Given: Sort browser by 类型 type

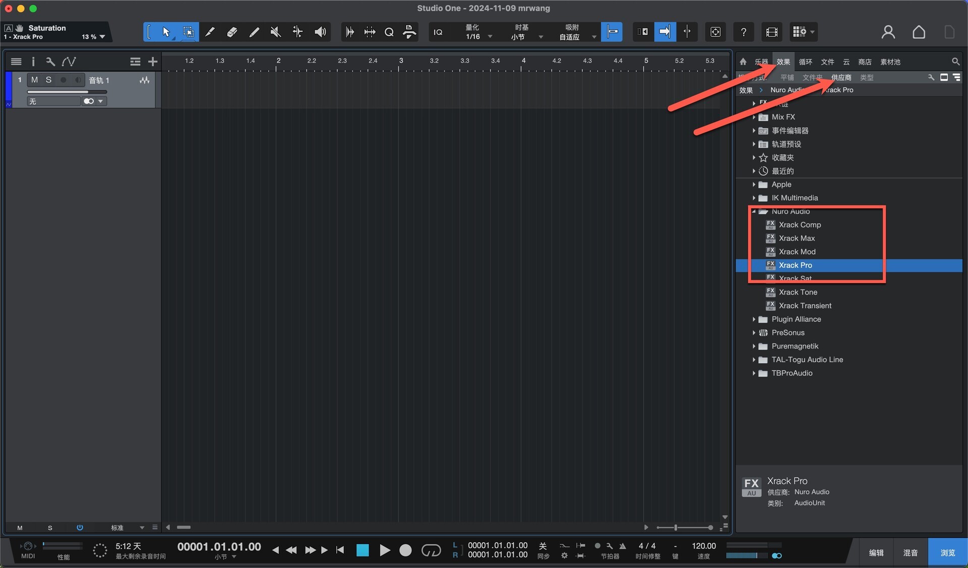Looking at the screenshot, I should pyautogui.click(x=867, y=77).
